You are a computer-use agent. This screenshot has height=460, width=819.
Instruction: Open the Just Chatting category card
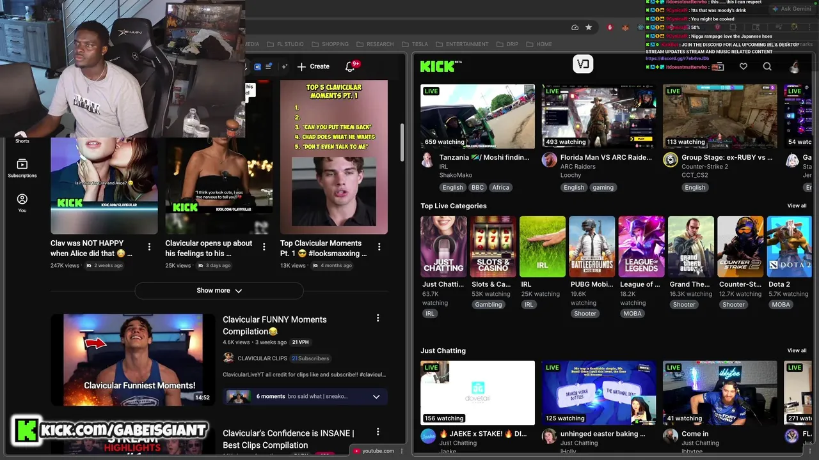pyautogui.click(x=443, y=247)
